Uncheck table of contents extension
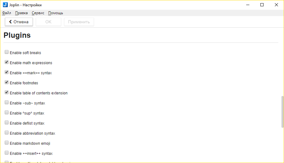Viewport: 284px width, 163px height. [x=7, y=93]
